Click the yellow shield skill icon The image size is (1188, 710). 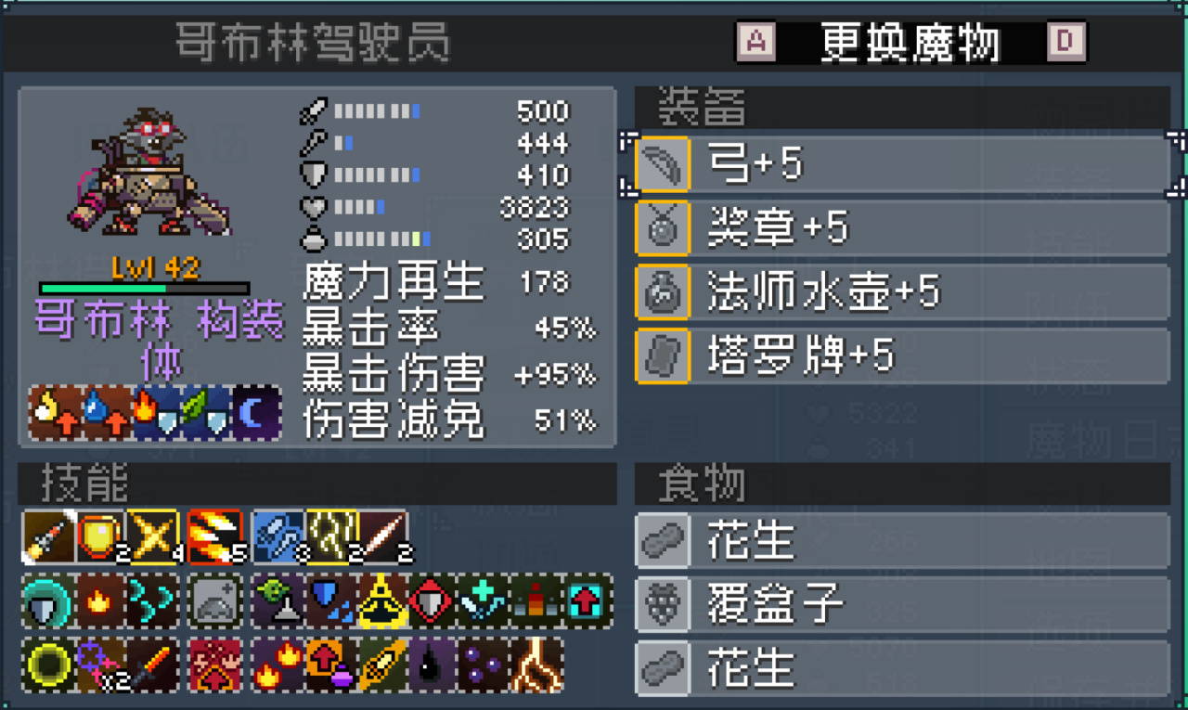tap(101, 536)
